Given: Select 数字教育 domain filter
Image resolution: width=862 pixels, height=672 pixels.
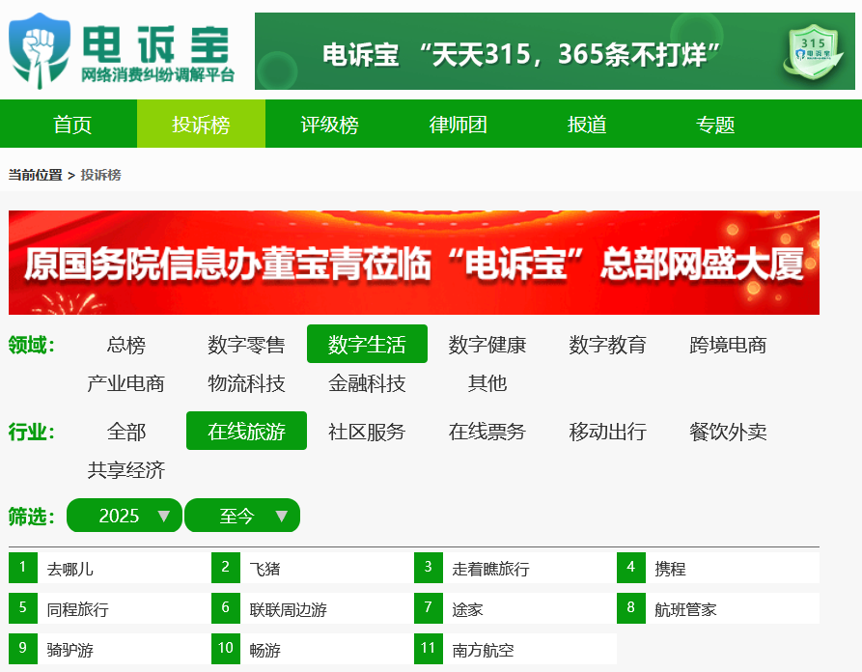Looking at the screenshot, I should click(607, 345).
